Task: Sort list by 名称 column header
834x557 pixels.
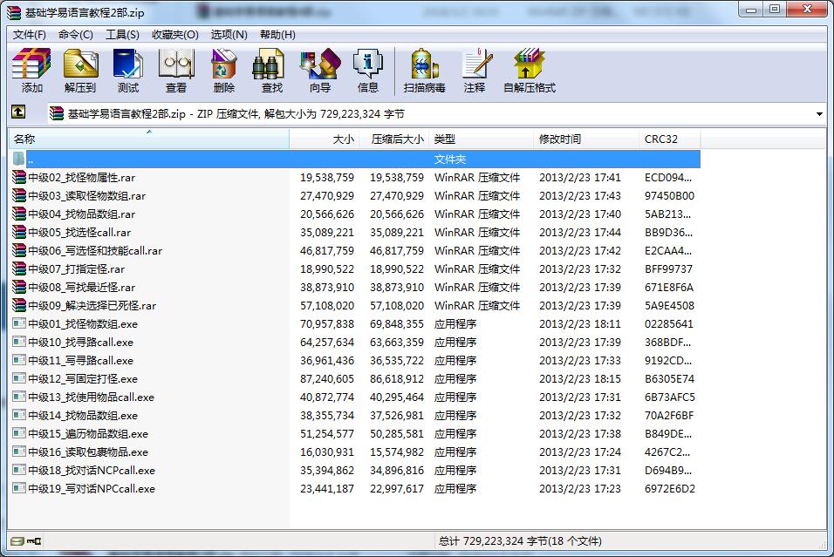Action: [148, 139]
